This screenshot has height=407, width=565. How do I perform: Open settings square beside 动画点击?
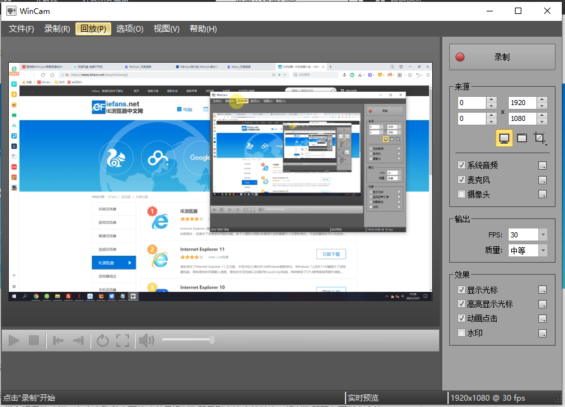point(542,318)
